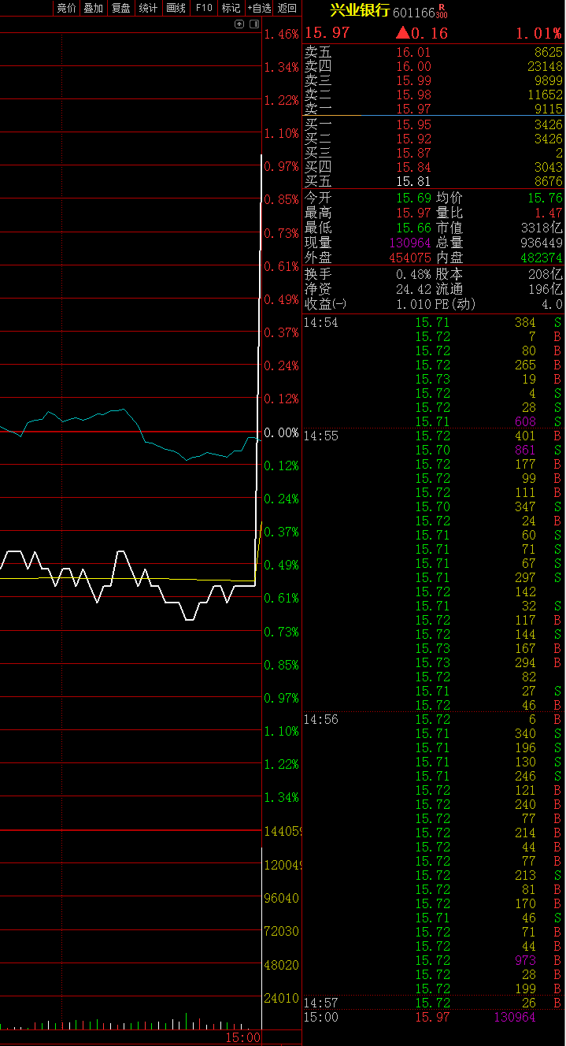Click the 15:00 closing trade row time

pos(320,1017)
